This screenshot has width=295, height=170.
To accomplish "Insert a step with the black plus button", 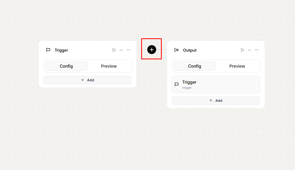I will pyautogui.click(x=152, y=49).
